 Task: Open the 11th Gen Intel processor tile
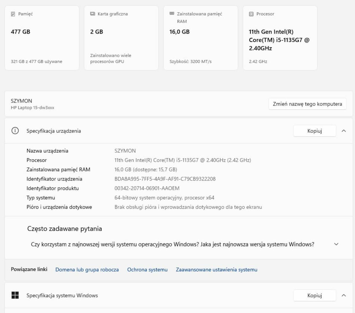tap(280, 38)
